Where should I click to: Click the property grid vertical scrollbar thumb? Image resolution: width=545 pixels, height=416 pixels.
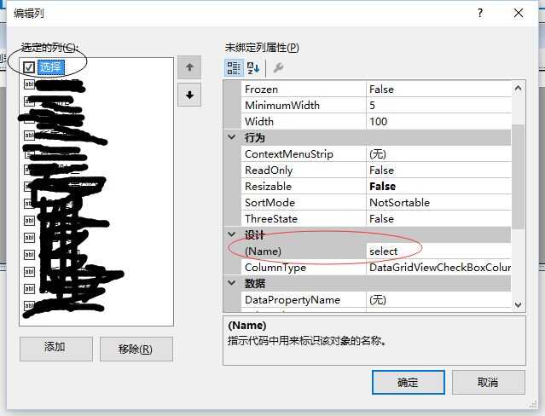(518, 176)
